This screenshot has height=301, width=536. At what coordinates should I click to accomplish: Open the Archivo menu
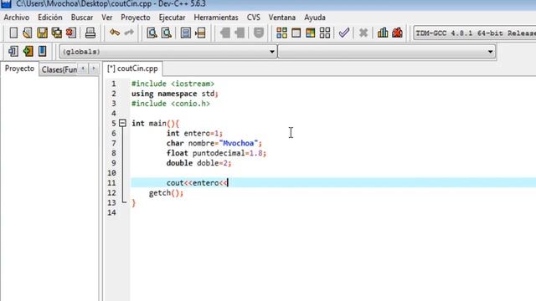click(17, 18)
